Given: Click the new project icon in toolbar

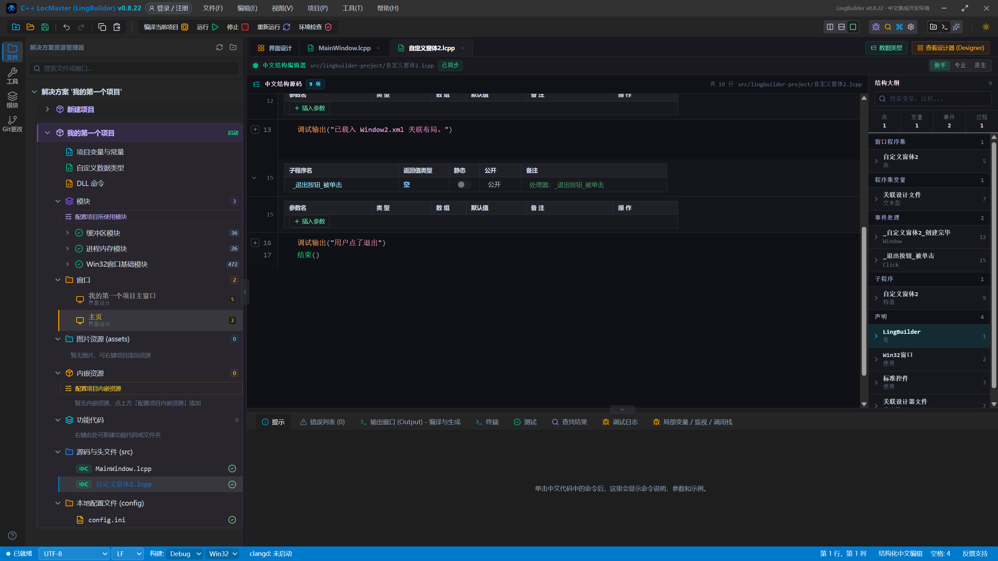Looking at the screenshot, I should [16, 27].
